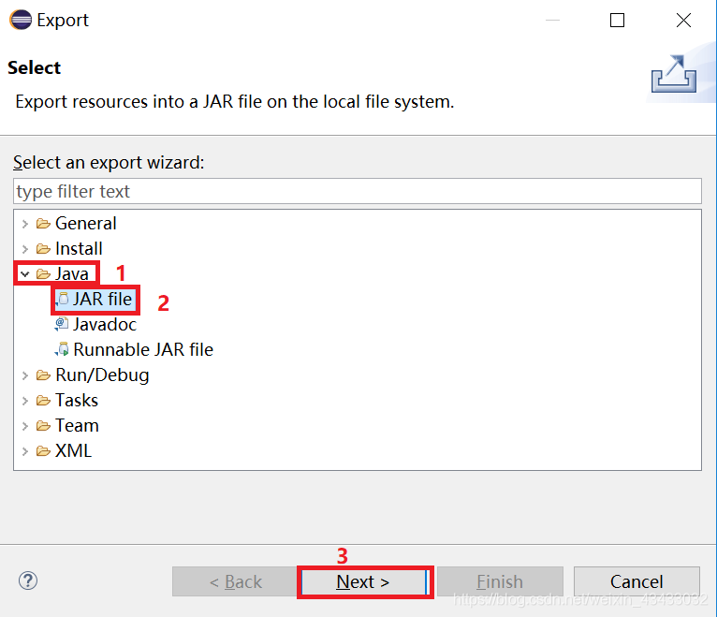Select the Team tree label
Screen dimensions: 717x617
click(x=77, y=425)
